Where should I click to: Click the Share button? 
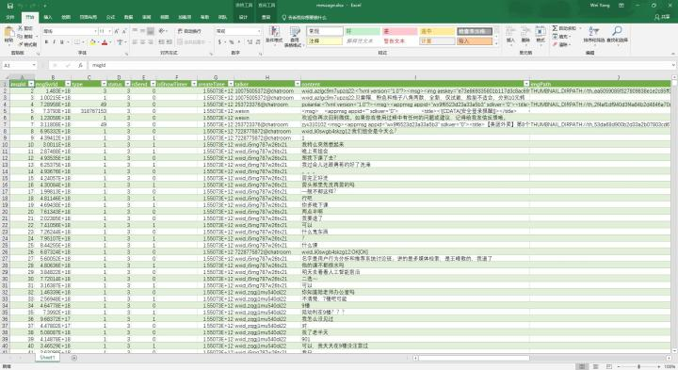click(x=662, y=17)
